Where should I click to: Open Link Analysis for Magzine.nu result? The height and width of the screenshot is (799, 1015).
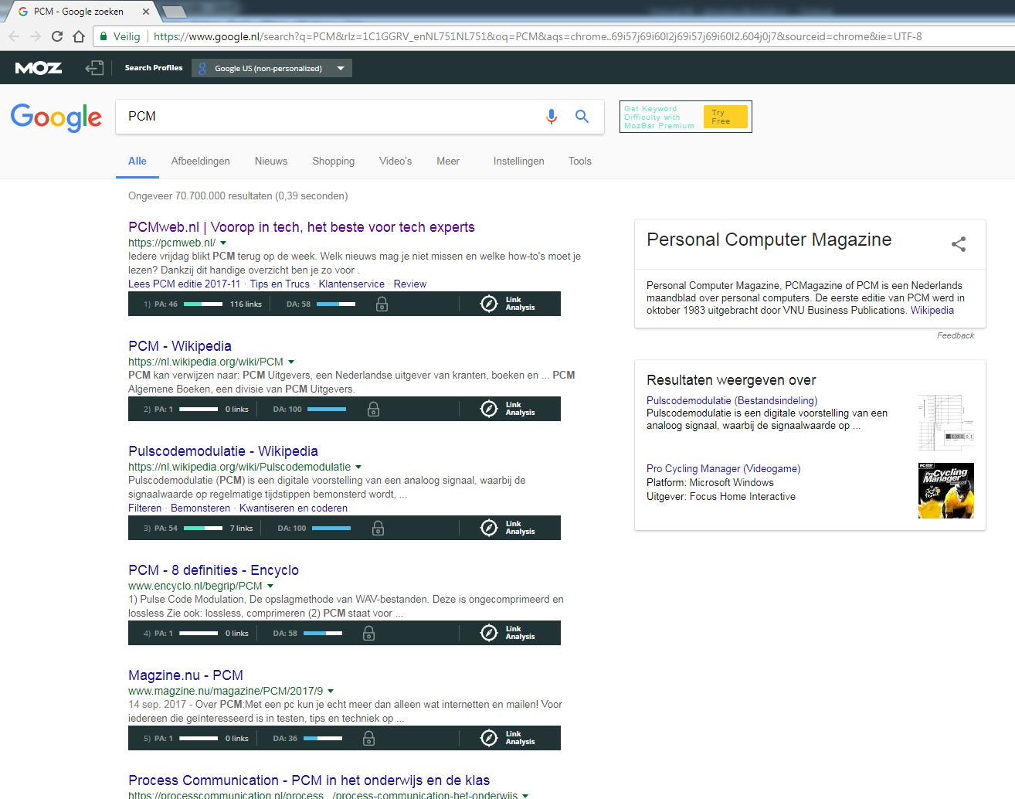click(x=508, y=738)
